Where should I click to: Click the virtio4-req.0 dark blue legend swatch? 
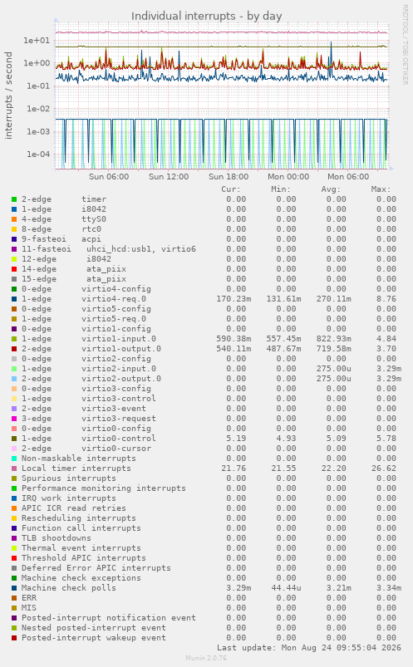point(14,299)
